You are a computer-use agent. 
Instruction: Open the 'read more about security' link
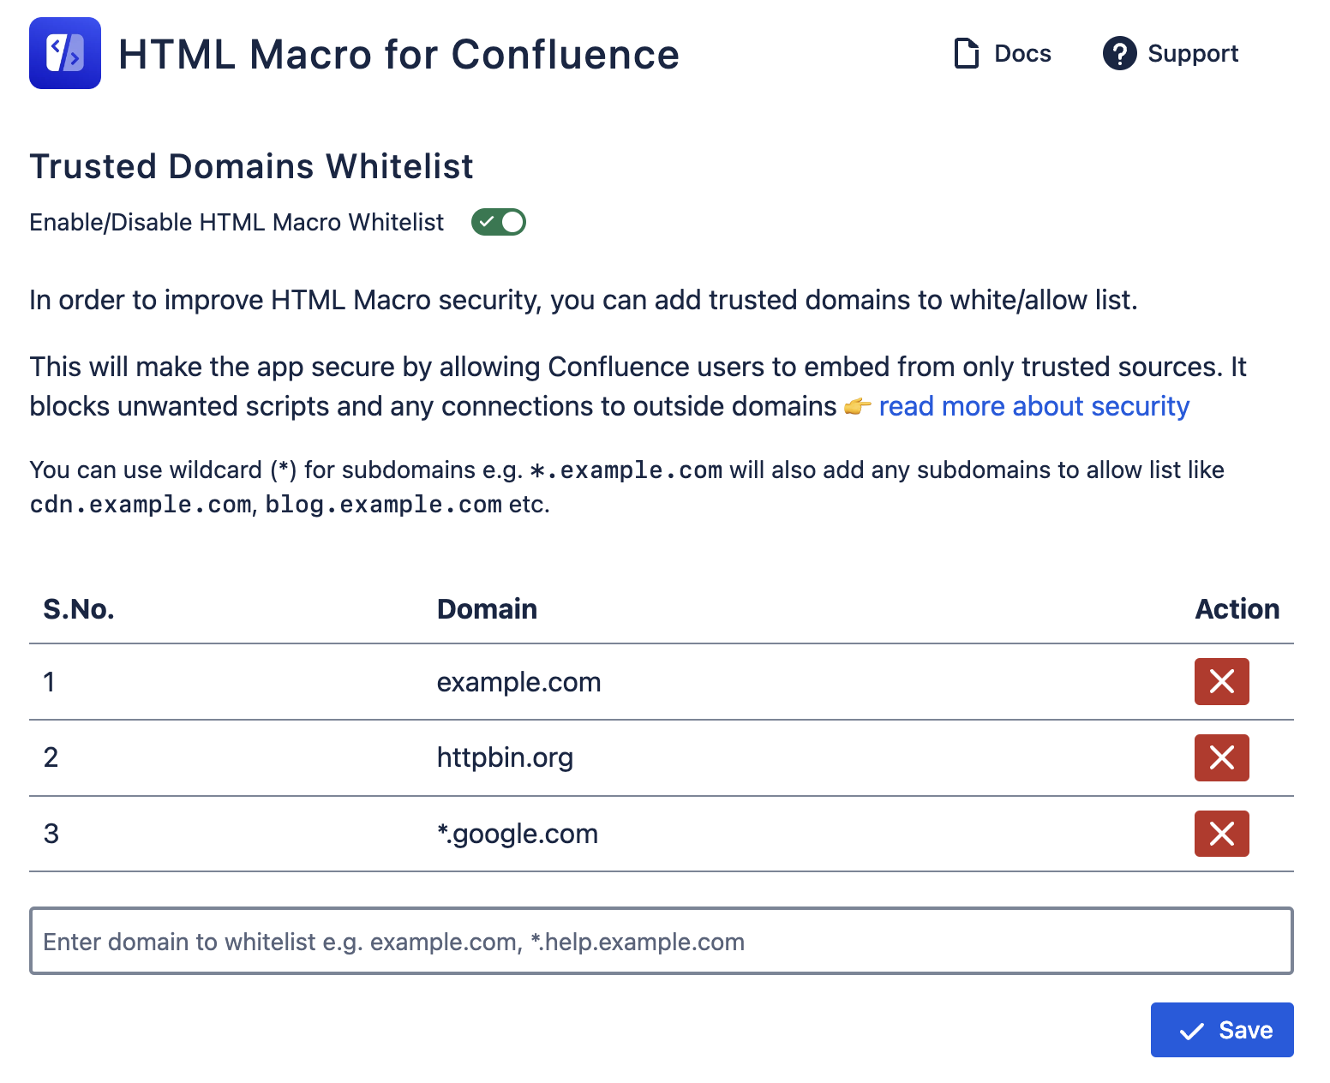pyautogui.click(x=1033, y=406)
